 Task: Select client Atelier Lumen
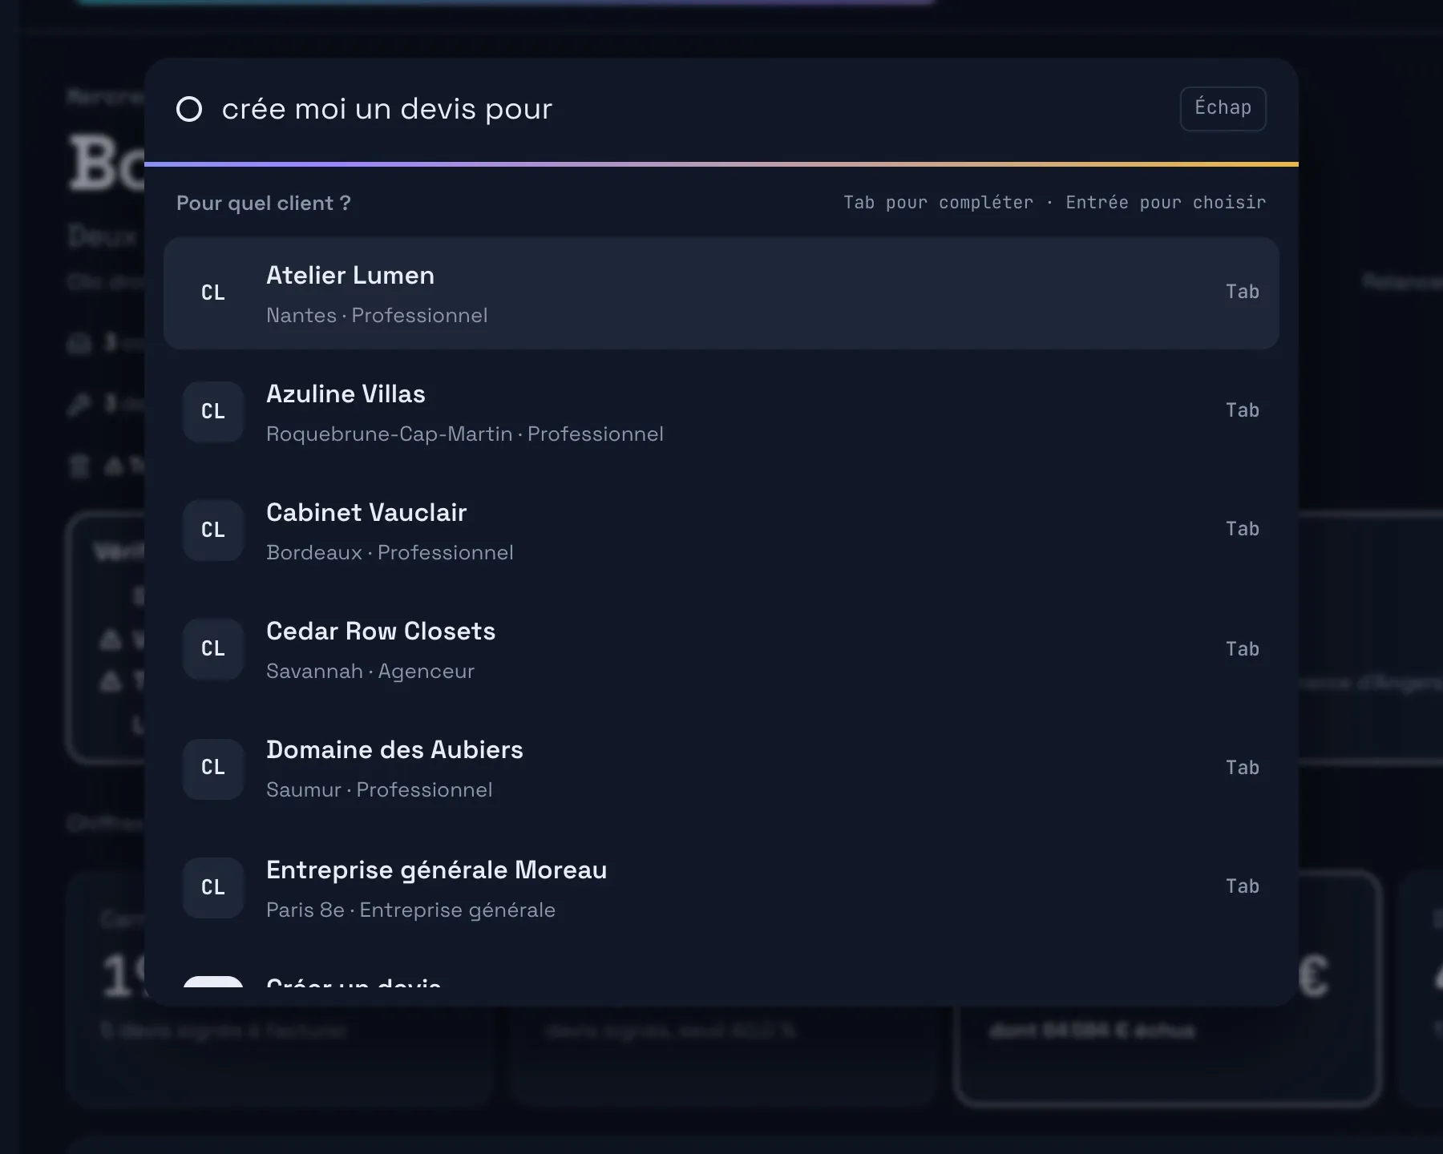(x=721, y=293)
